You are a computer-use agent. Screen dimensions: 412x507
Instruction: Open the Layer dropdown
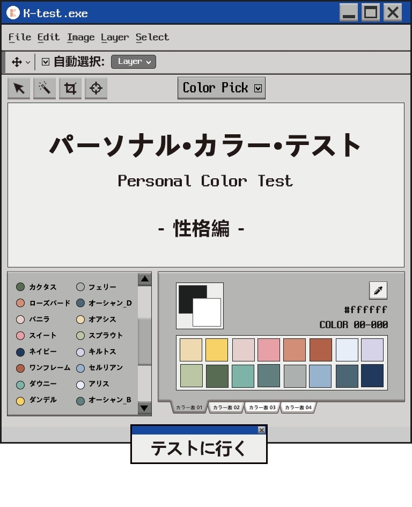point(134,62)
